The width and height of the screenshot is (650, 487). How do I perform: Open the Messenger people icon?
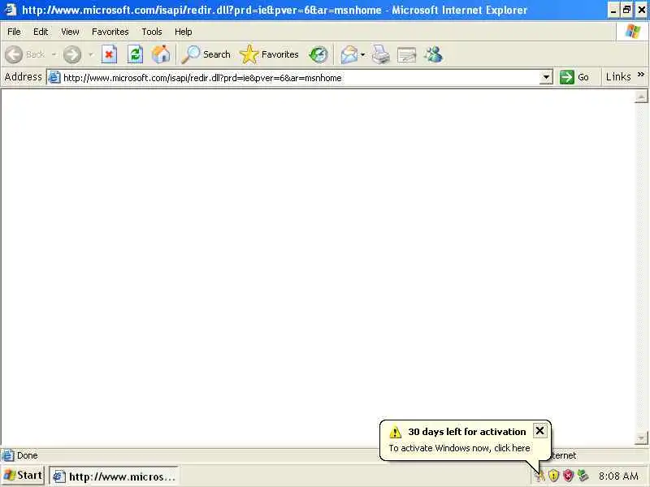point(434,54)
